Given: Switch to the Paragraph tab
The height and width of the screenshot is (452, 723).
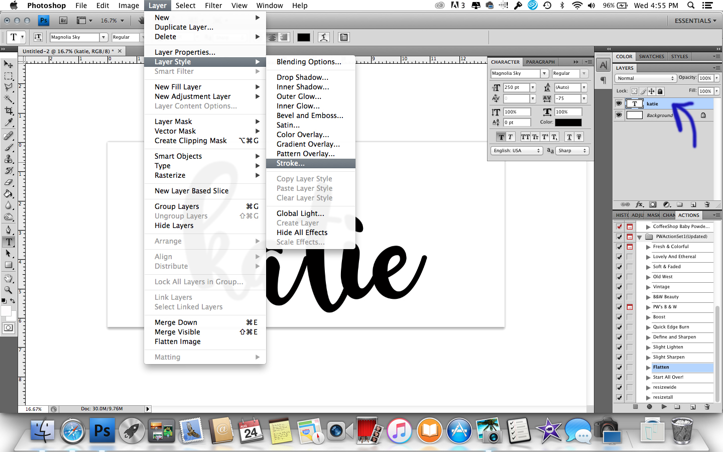Looking at the screenshot, I should click(x=540, y=62).
